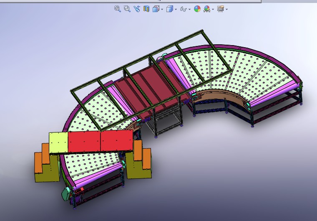Restore the Previous View
This screenshot has height=221, width=317.
[x=137, y=9]
